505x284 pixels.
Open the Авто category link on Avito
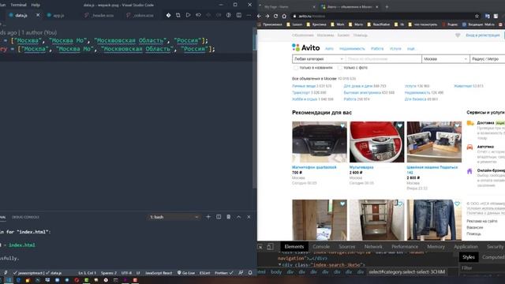point(329,49)
